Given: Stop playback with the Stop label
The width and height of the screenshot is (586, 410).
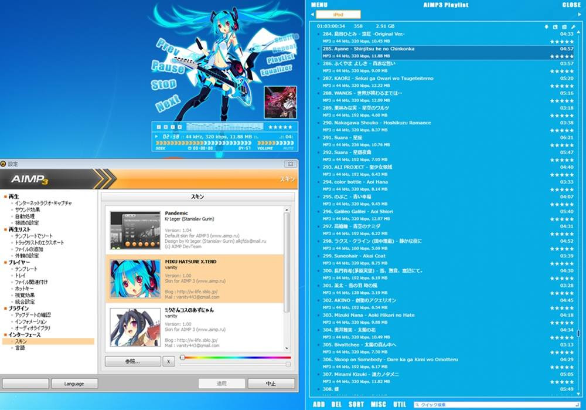Looking at the screenshot, I should click(x=163, y=84).
